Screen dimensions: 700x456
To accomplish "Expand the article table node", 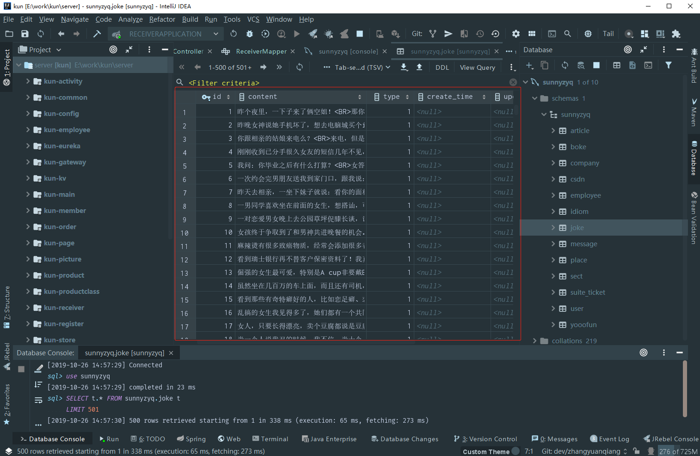I will [553, 131].
